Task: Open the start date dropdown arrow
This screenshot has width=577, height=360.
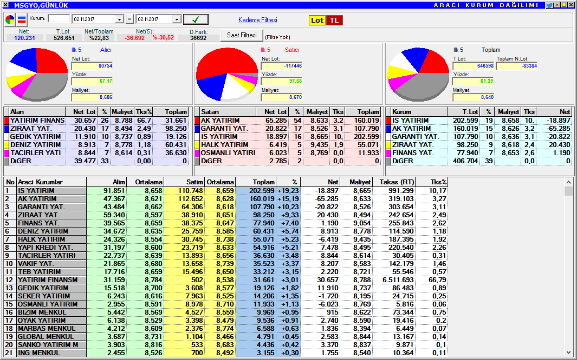Action: coord(119,19)
